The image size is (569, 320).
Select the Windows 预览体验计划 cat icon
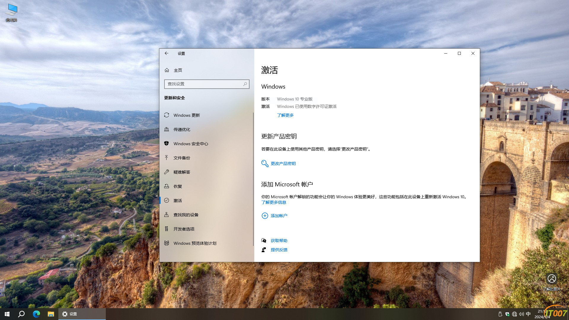167,243
